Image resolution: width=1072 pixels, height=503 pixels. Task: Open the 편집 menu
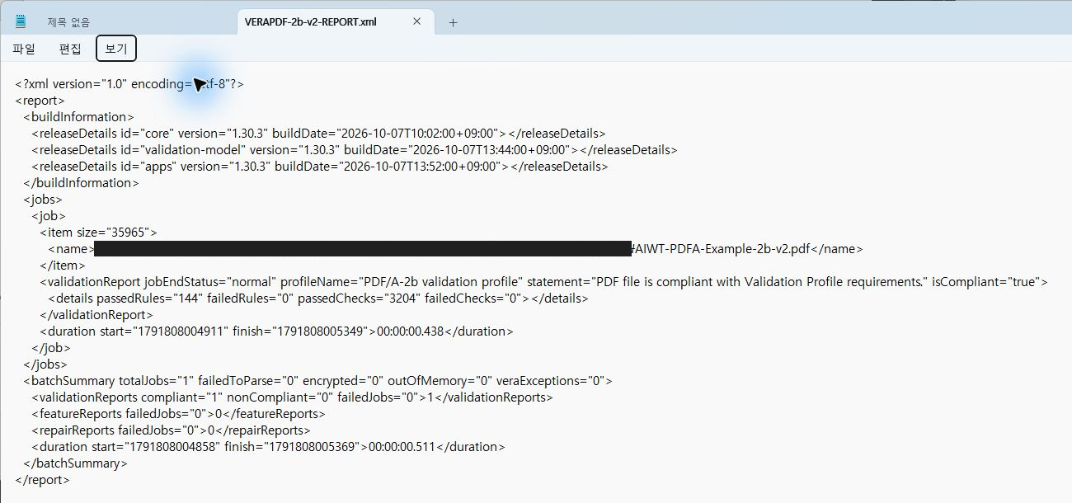pos(70,49)
